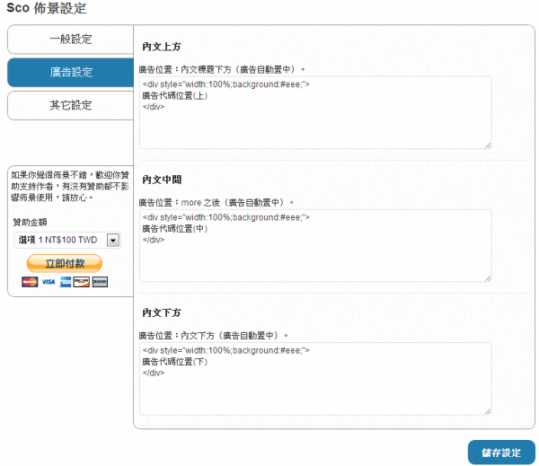This screenshot has width=539, height=466.
Task: Grab the resize handle of 內文上方 textarea
Action: click(488, 145)
